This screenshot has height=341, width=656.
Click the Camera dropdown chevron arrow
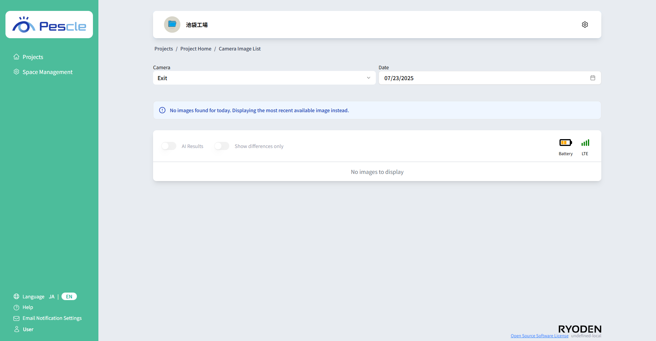(x=368, y=78)
